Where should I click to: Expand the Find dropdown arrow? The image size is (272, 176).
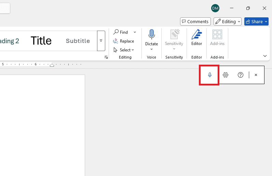pyautogui.click(x=135, y=32)
